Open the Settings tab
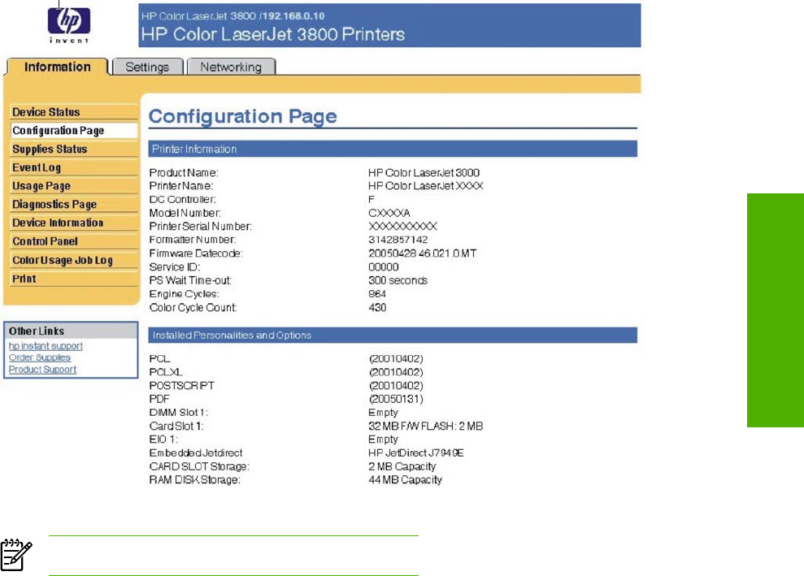 click(x=147, y=67)
